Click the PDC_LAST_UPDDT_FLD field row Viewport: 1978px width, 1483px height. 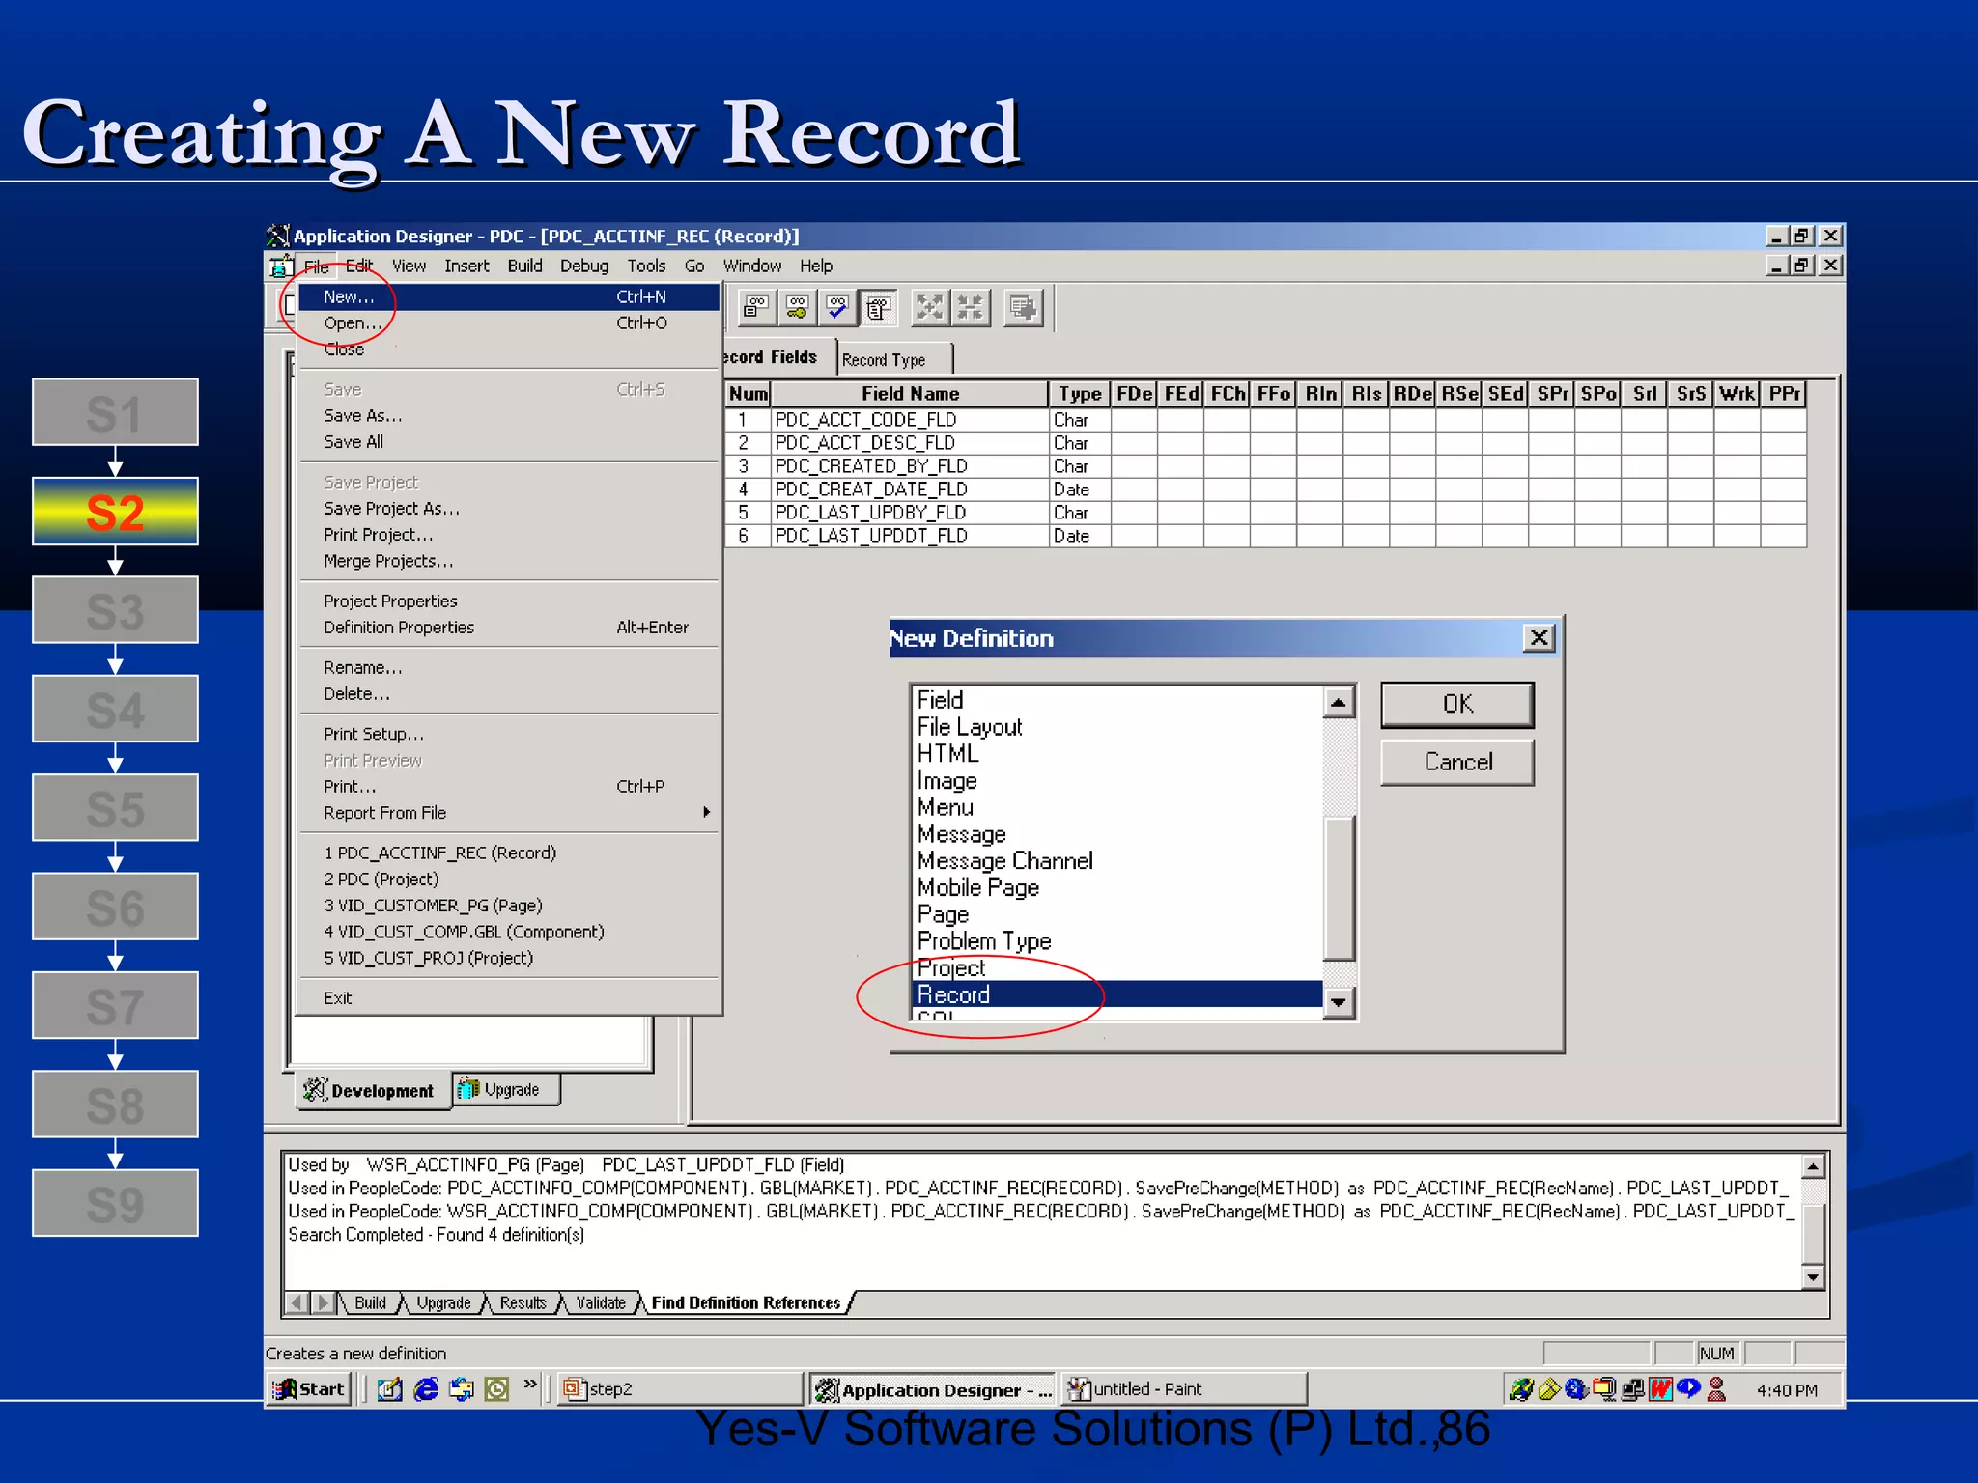(1265, 536)
